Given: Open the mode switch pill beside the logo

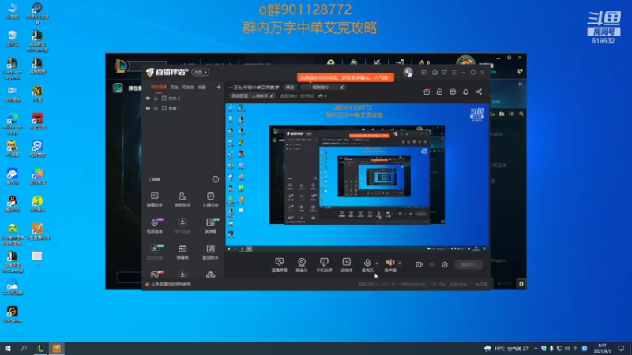Looking at the screenshot, I should click(x=201, y=72).
